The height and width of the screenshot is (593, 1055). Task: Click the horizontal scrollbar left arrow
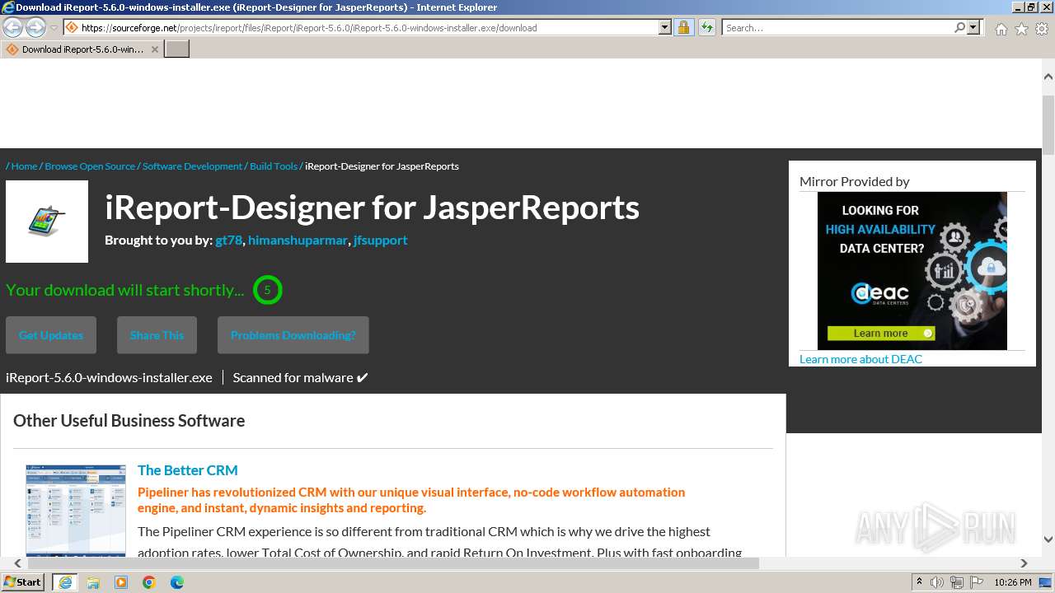(x=17, y=563)
